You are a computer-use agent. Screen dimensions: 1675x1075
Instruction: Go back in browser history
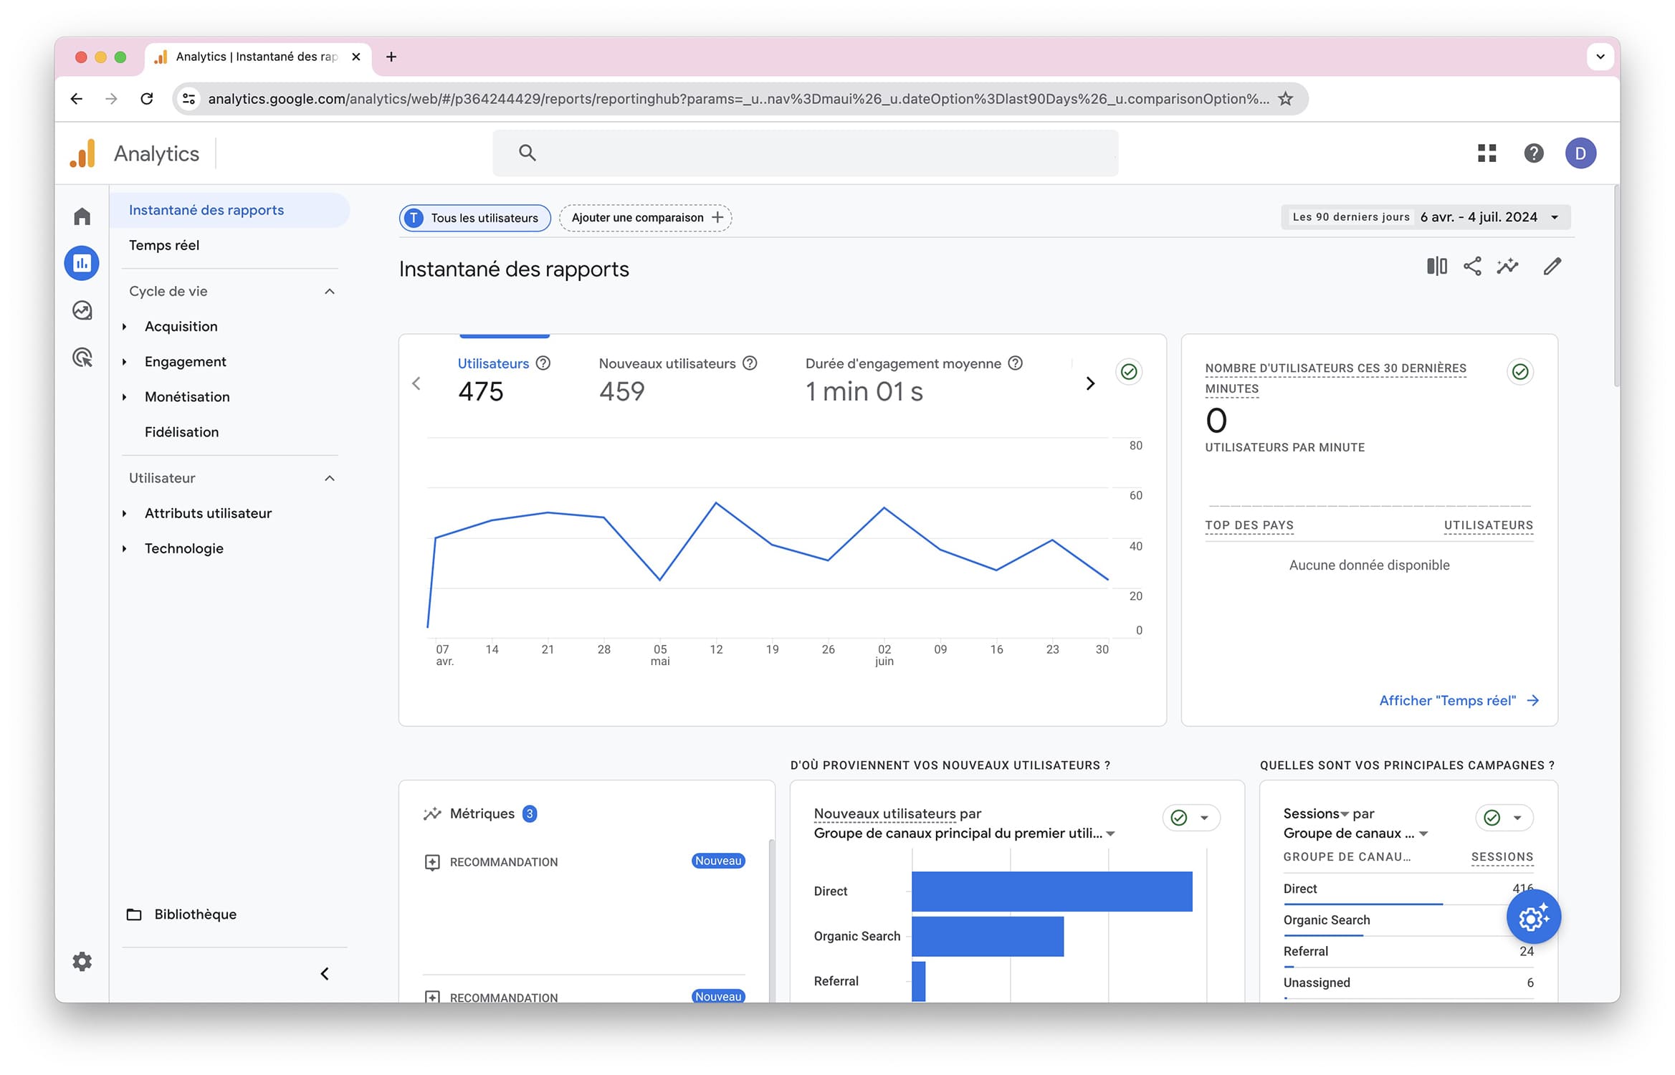pyautogui.click(x=77, y=98)
